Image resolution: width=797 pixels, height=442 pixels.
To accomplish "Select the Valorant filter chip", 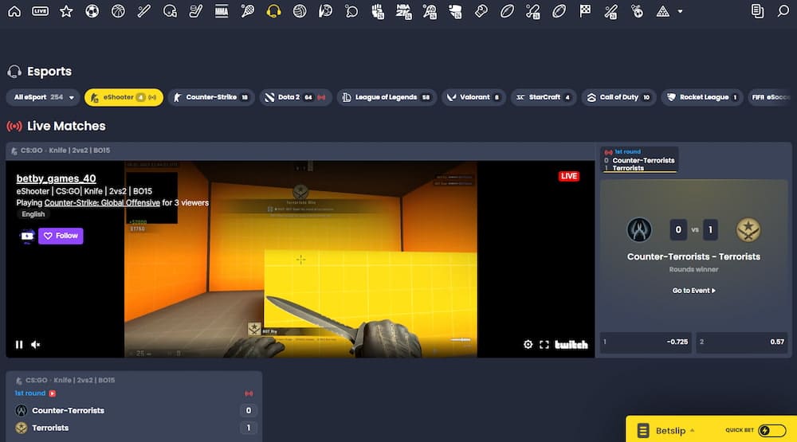I will 473,97.
